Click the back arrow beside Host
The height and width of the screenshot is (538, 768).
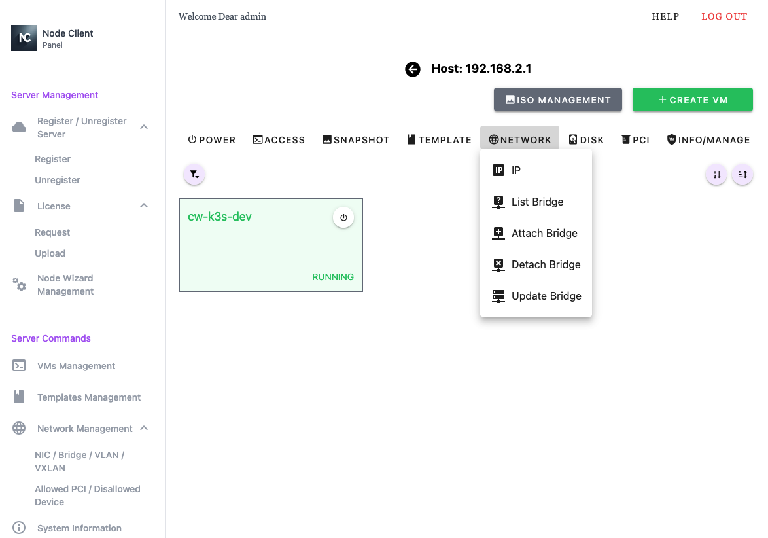click(413, 69)
